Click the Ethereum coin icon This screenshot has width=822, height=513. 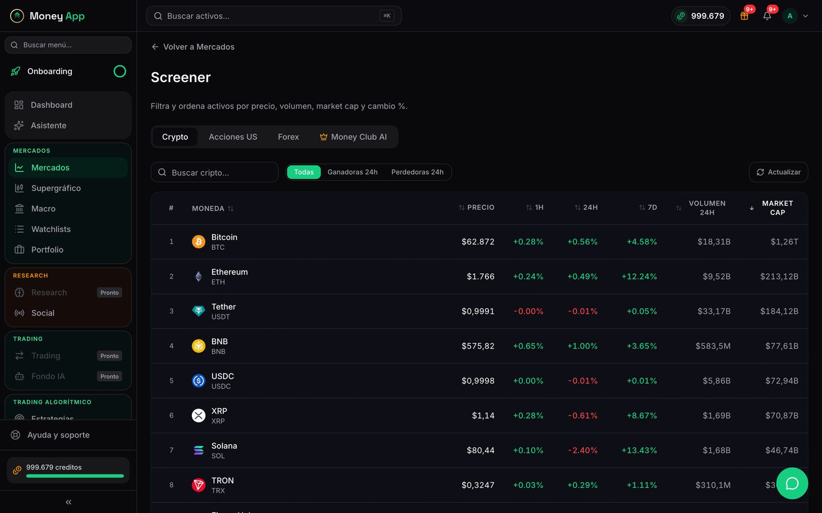pyautogui.click(x=198, y=276)
